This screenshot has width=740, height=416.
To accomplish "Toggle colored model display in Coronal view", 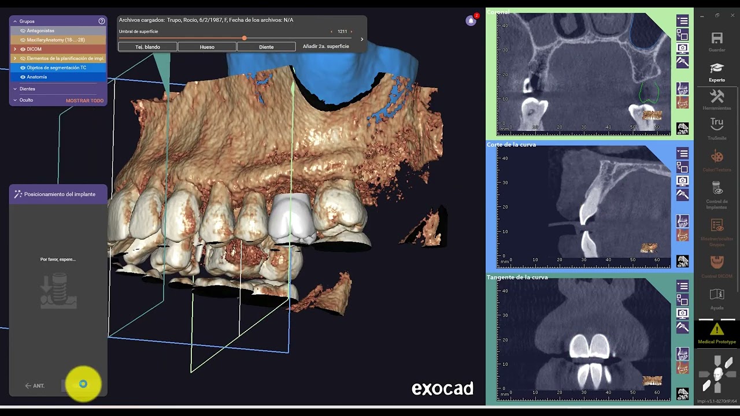I will coord(683,102).
